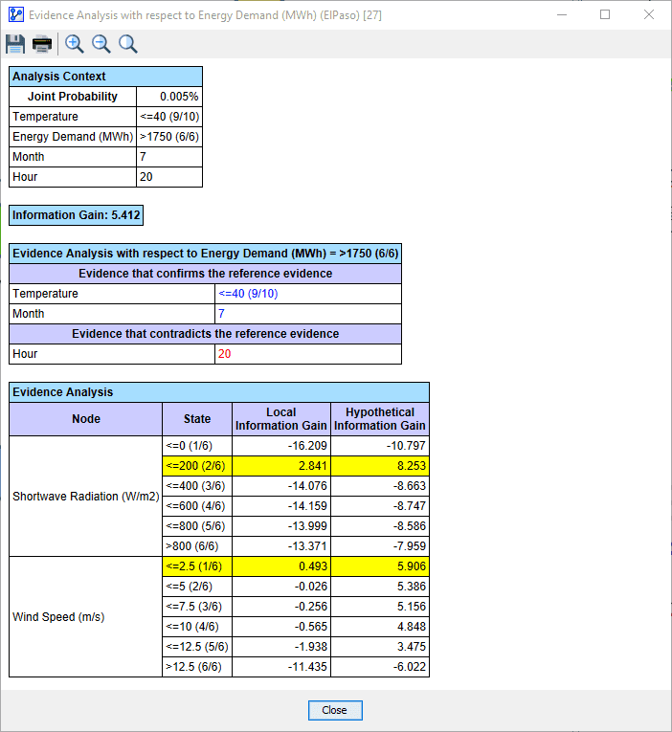Click the Save floppy disk icon

point(15,44)
